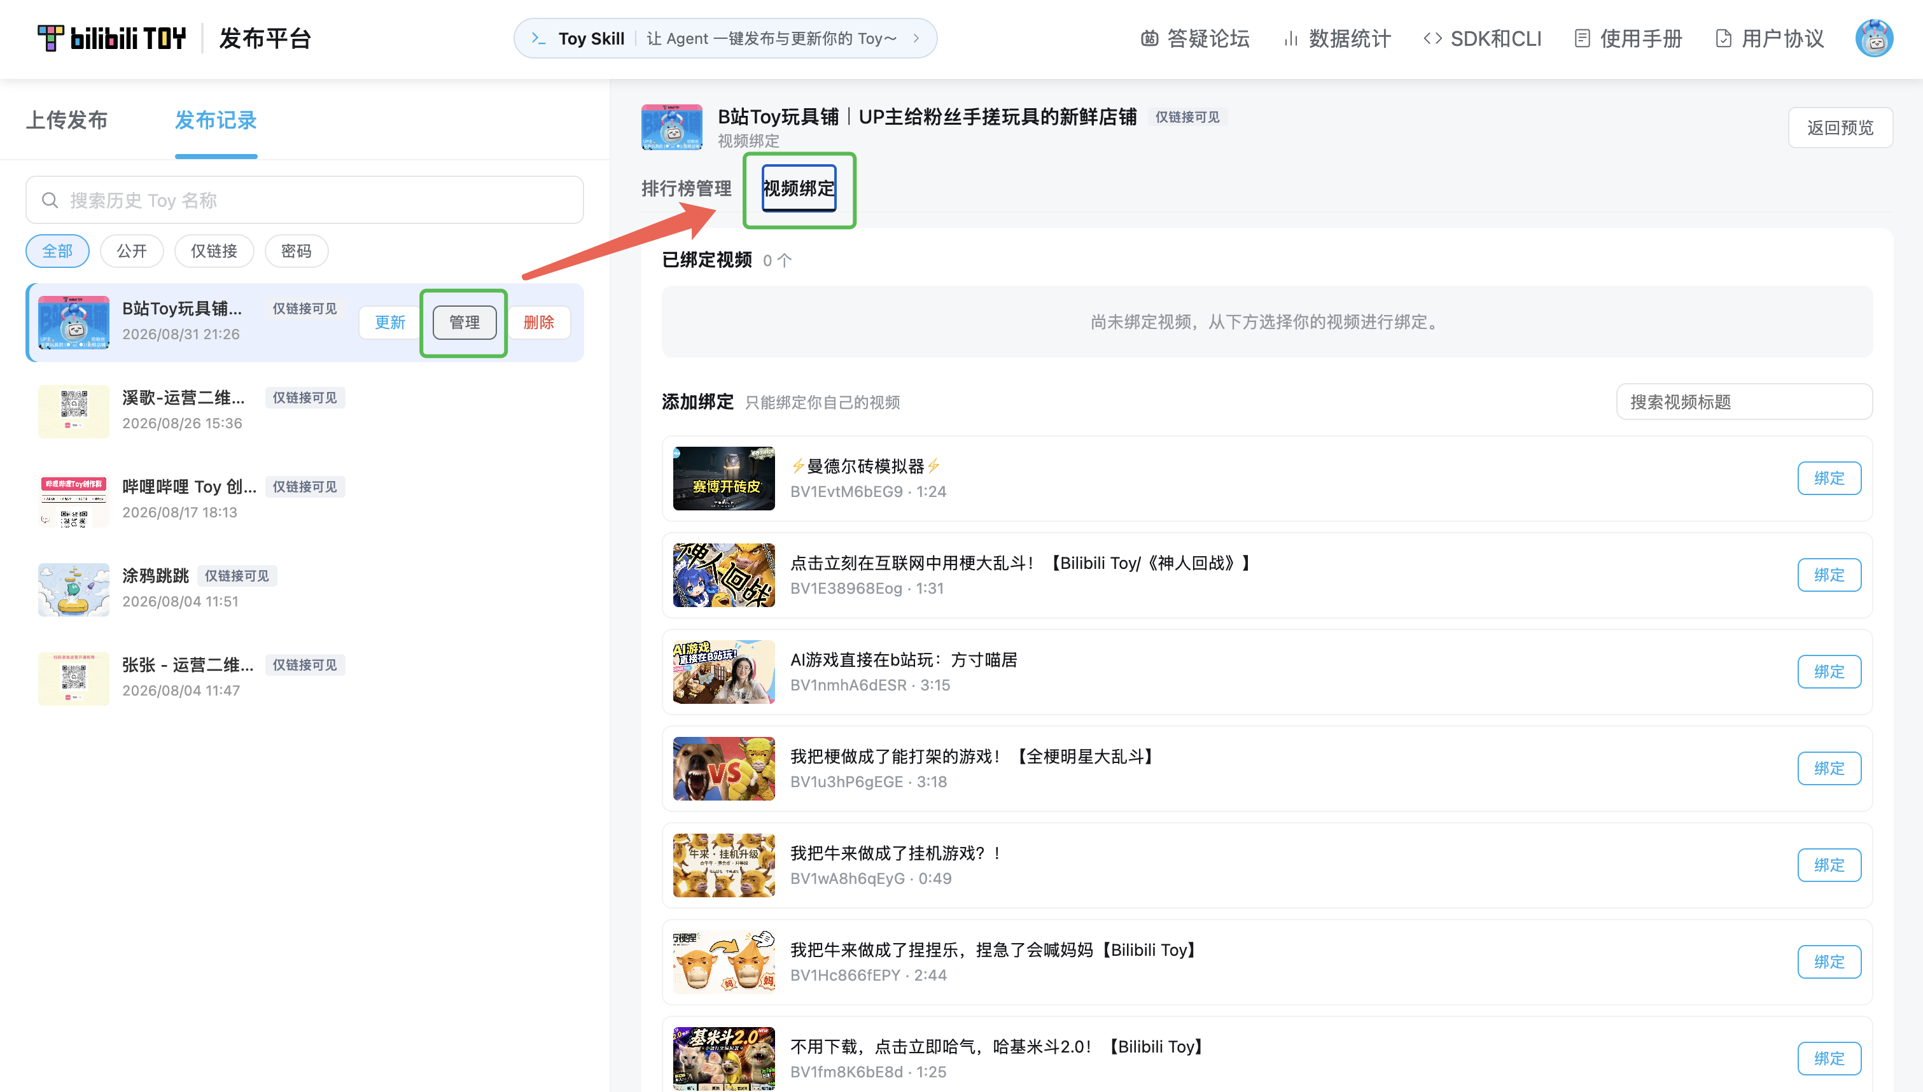
Task: Click 删除 for B站Toy玩具铺
Action: [x=538, y=323]
